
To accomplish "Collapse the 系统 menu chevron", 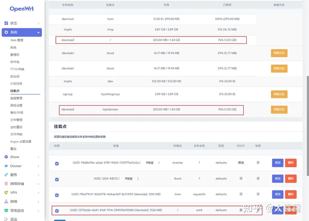I will tap(38, 33).
